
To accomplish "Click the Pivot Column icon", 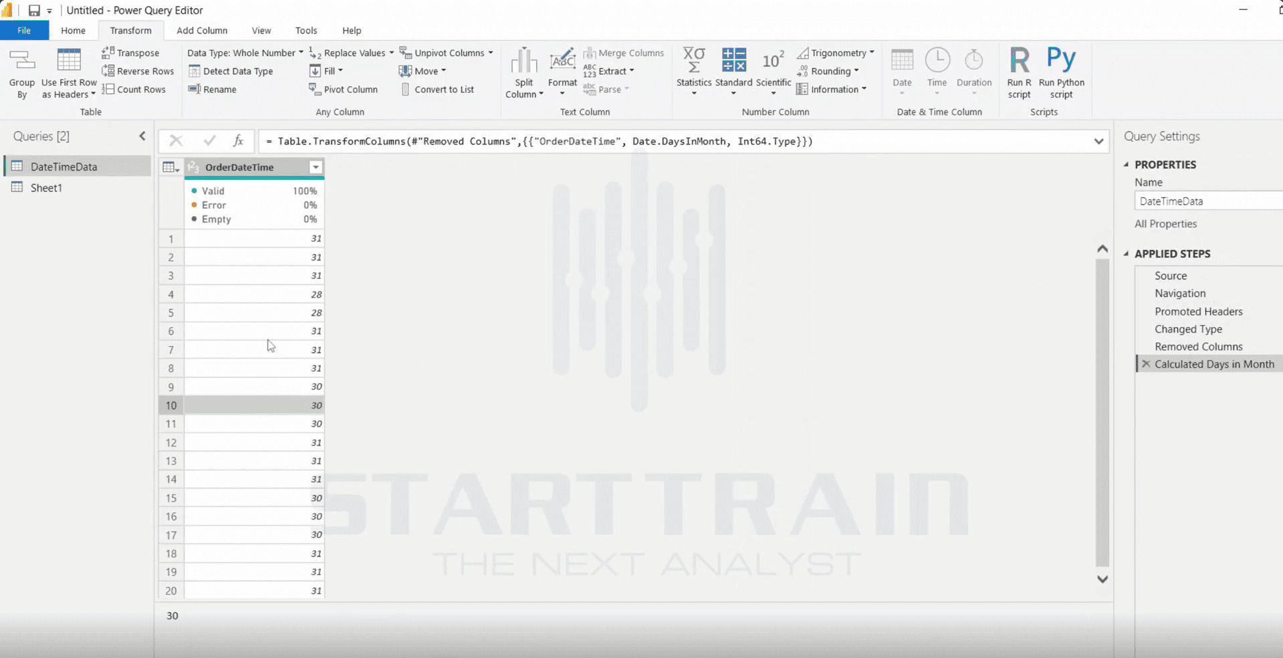I will 314,89.
